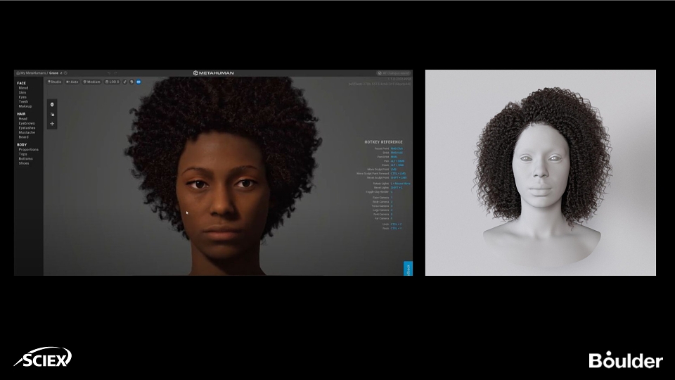Screen dimensions: 675x380
Task: Click the All changes saved status
Action: point(394,73)
